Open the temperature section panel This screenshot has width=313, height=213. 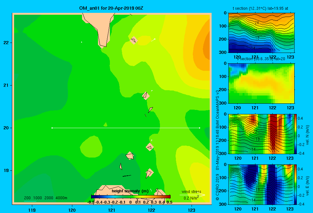coord(261,33)
